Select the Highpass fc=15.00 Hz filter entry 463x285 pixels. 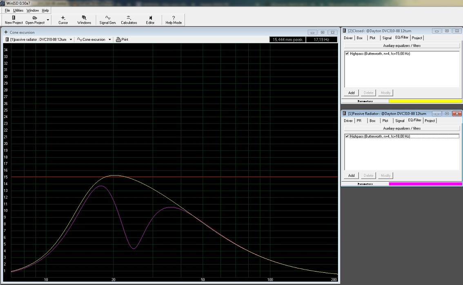pos(380,53)
